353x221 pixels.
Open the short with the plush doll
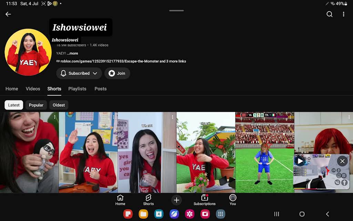point(29,152)
